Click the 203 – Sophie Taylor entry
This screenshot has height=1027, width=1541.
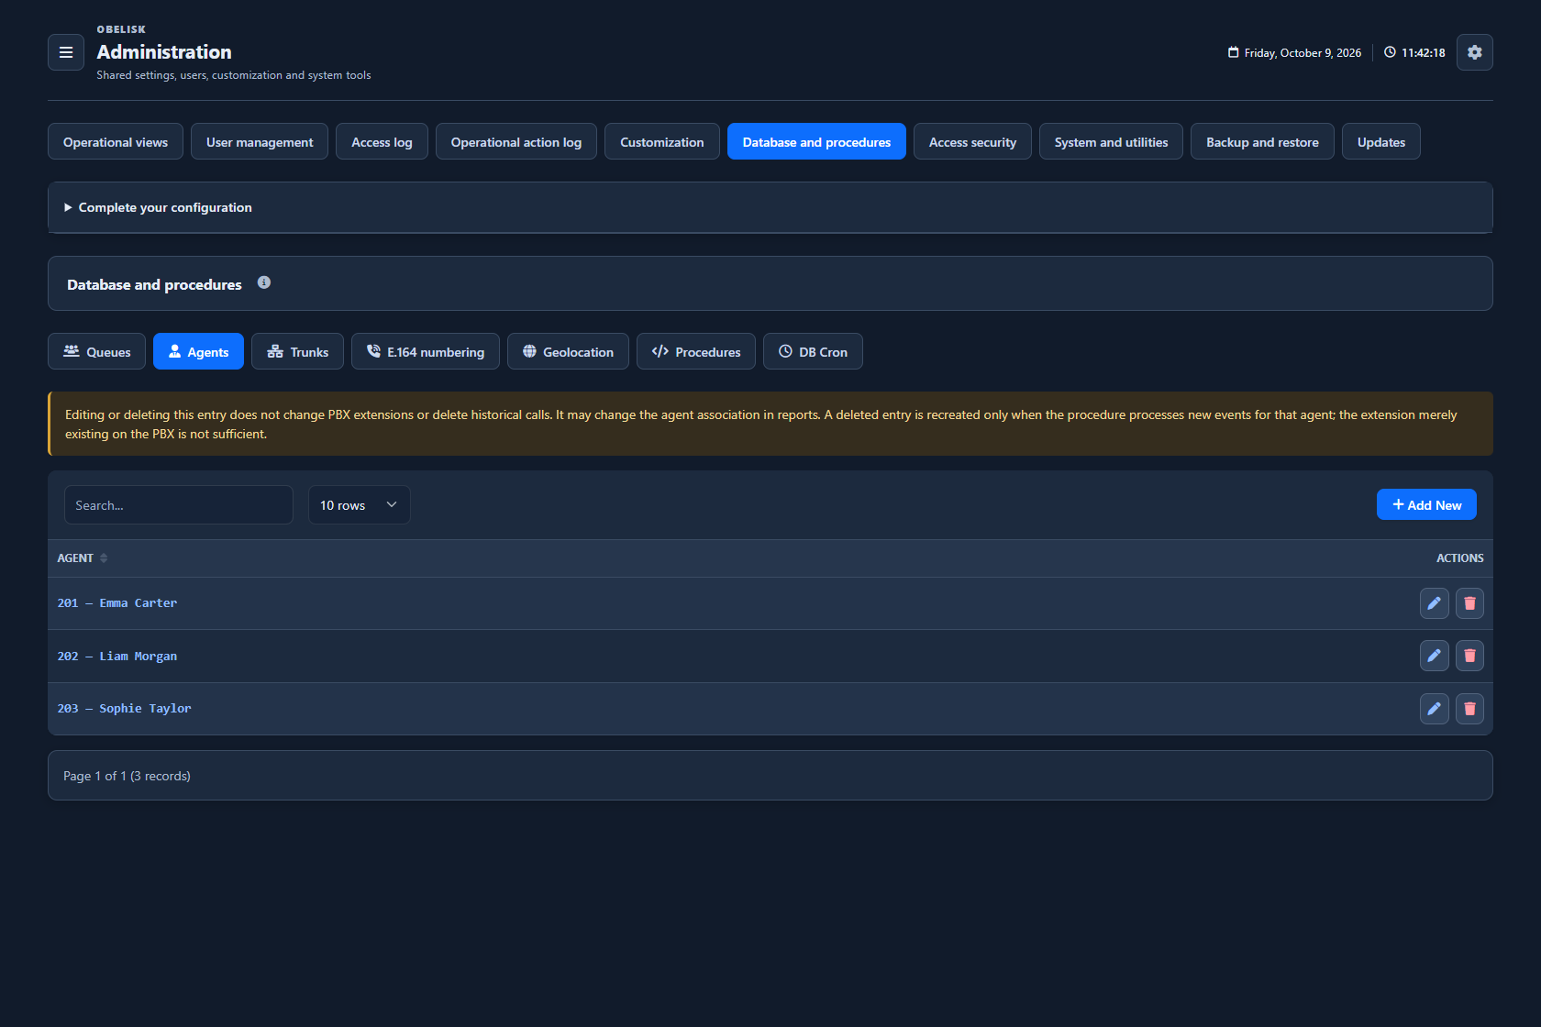click(x=125, y=709)
